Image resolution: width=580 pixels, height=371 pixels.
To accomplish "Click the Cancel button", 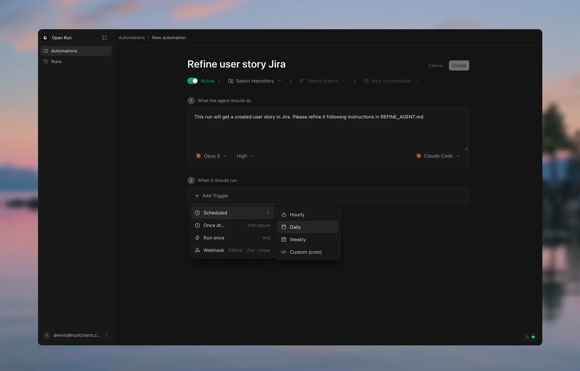I will [435, 66].
